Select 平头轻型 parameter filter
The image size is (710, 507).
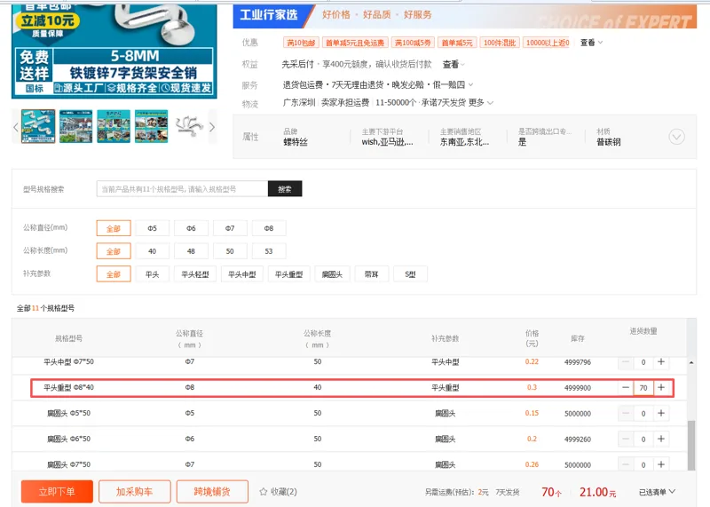[x=195, y=274]
